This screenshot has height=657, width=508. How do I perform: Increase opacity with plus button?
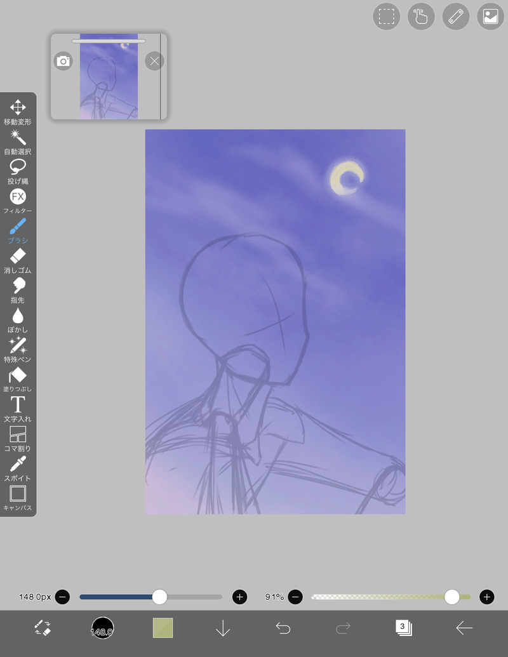click(486, 597)
